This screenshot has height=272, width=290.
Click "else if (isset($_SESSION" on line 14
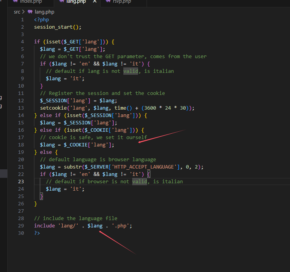[76, 115]
